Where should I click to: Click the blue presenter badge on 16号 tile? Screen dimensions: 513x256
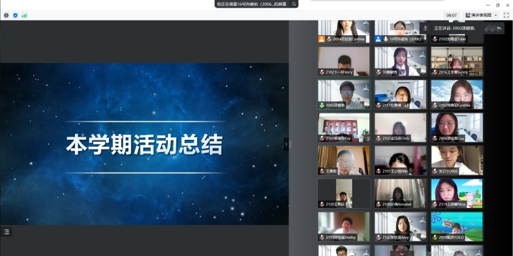[x=378, y=39]
